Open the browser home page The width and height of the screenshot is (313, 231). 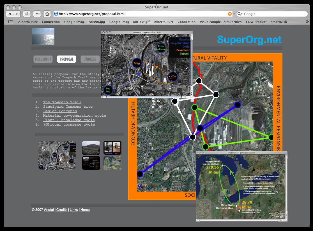coord(47,14)
